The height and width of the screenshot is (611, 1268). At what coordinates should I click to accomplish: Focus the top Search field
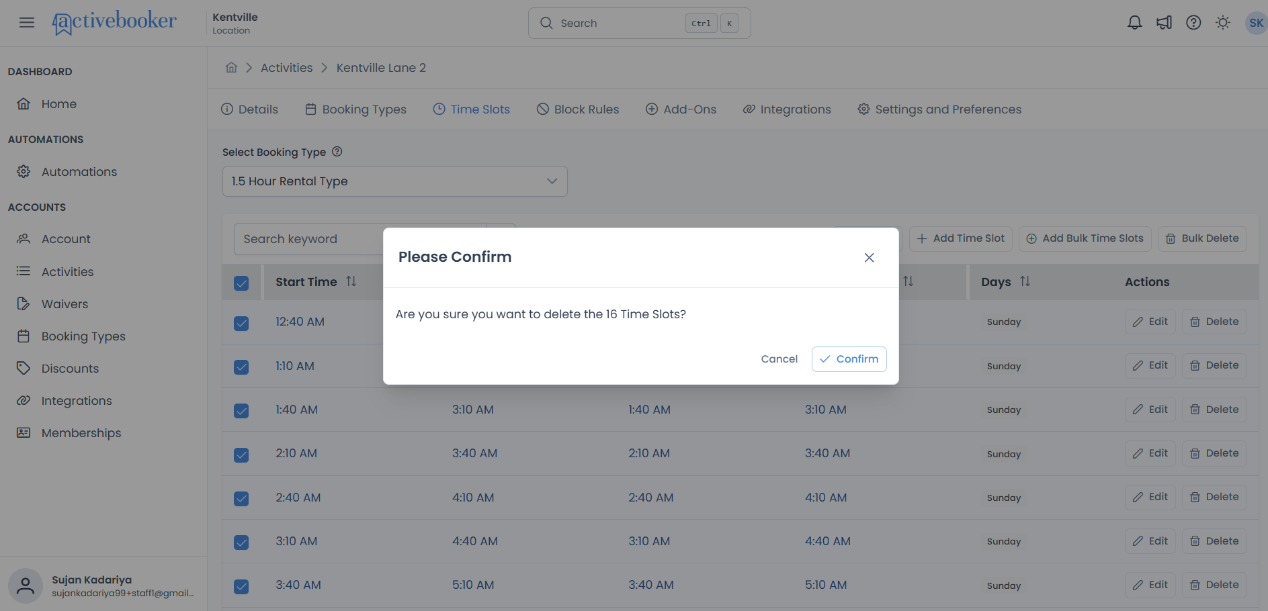(640, 23)
